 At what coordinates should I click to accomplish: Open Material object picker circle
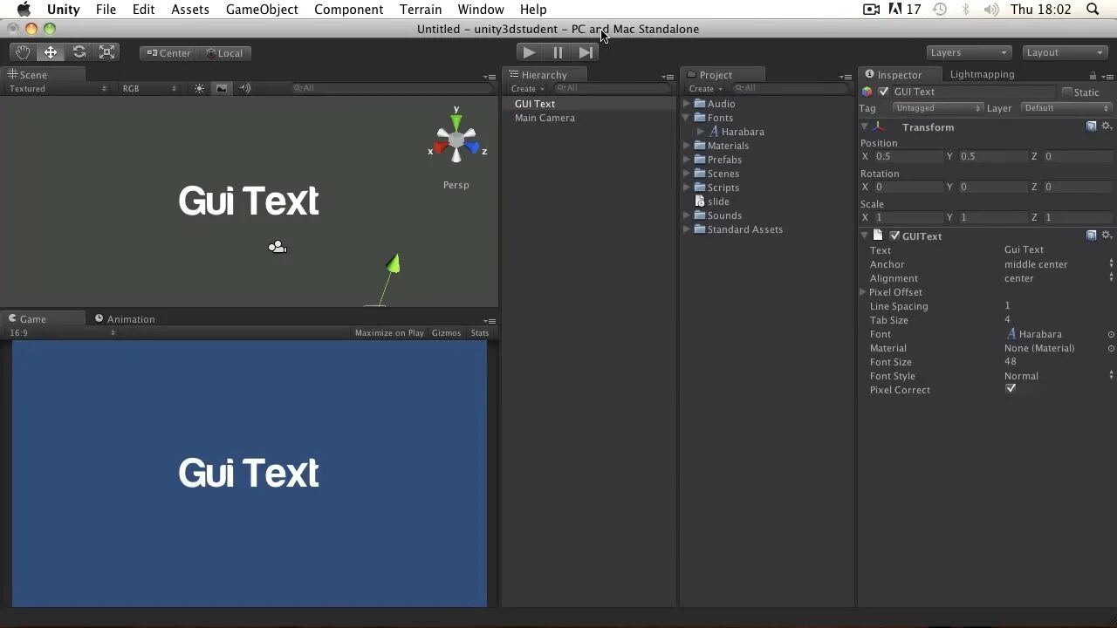1111,348
